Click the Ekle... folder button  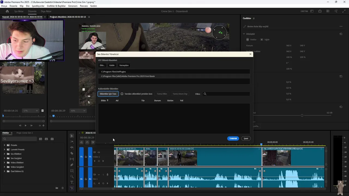click(x=102, y=65)
